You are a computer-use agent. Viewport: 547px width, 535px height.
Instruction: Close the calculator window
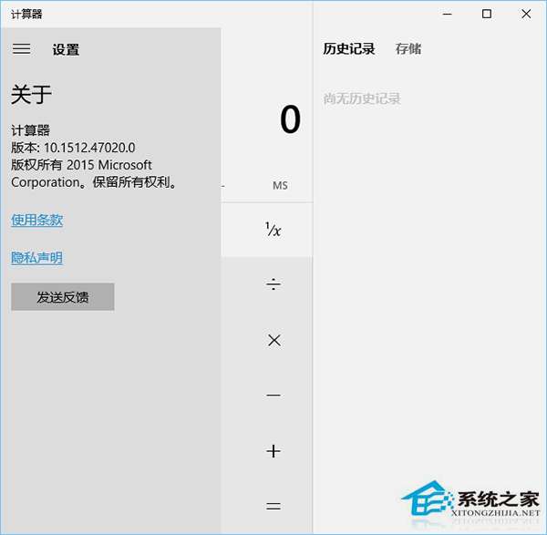526,14
